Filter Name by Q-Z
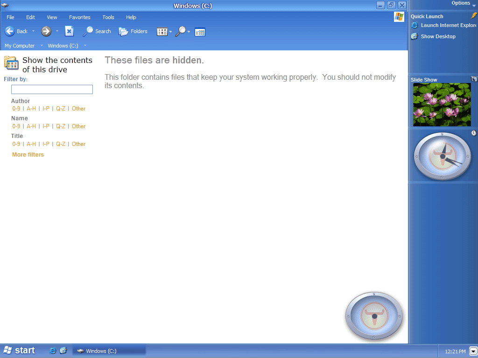 (x=61, y=126)
